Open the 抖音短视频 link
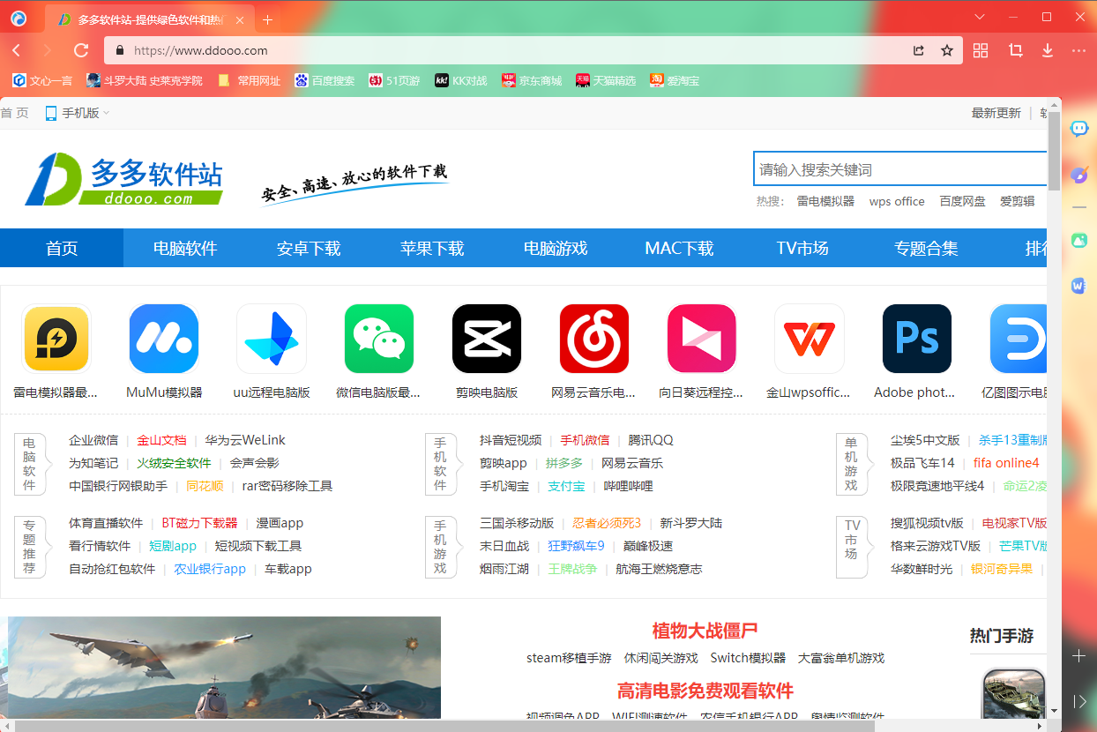This screenshot has height=732, width=1097. click(x=511, y=440)
